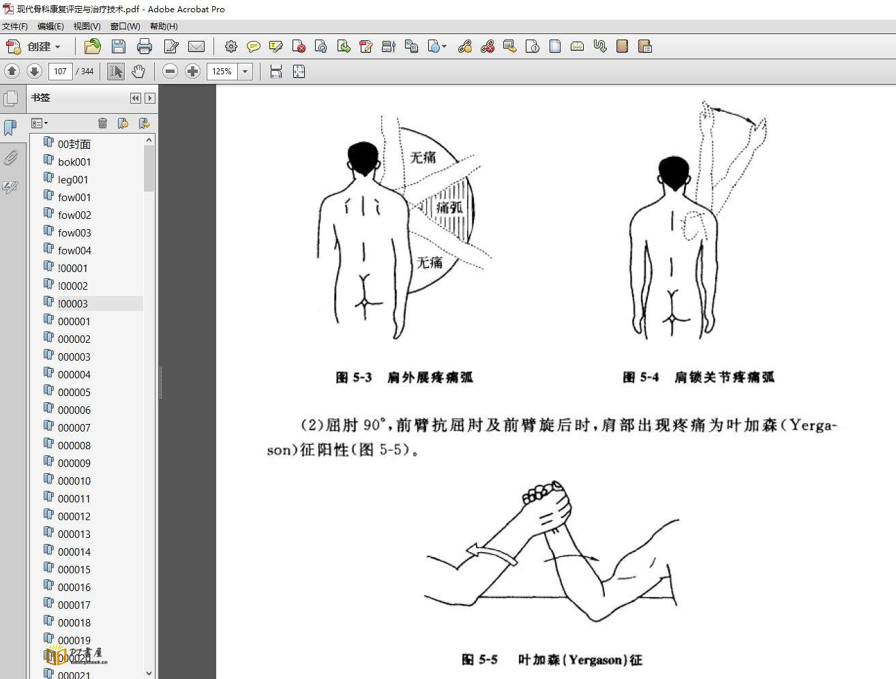
Task: Delete selected bookmark with trash icon
Action: click(102, 123)
